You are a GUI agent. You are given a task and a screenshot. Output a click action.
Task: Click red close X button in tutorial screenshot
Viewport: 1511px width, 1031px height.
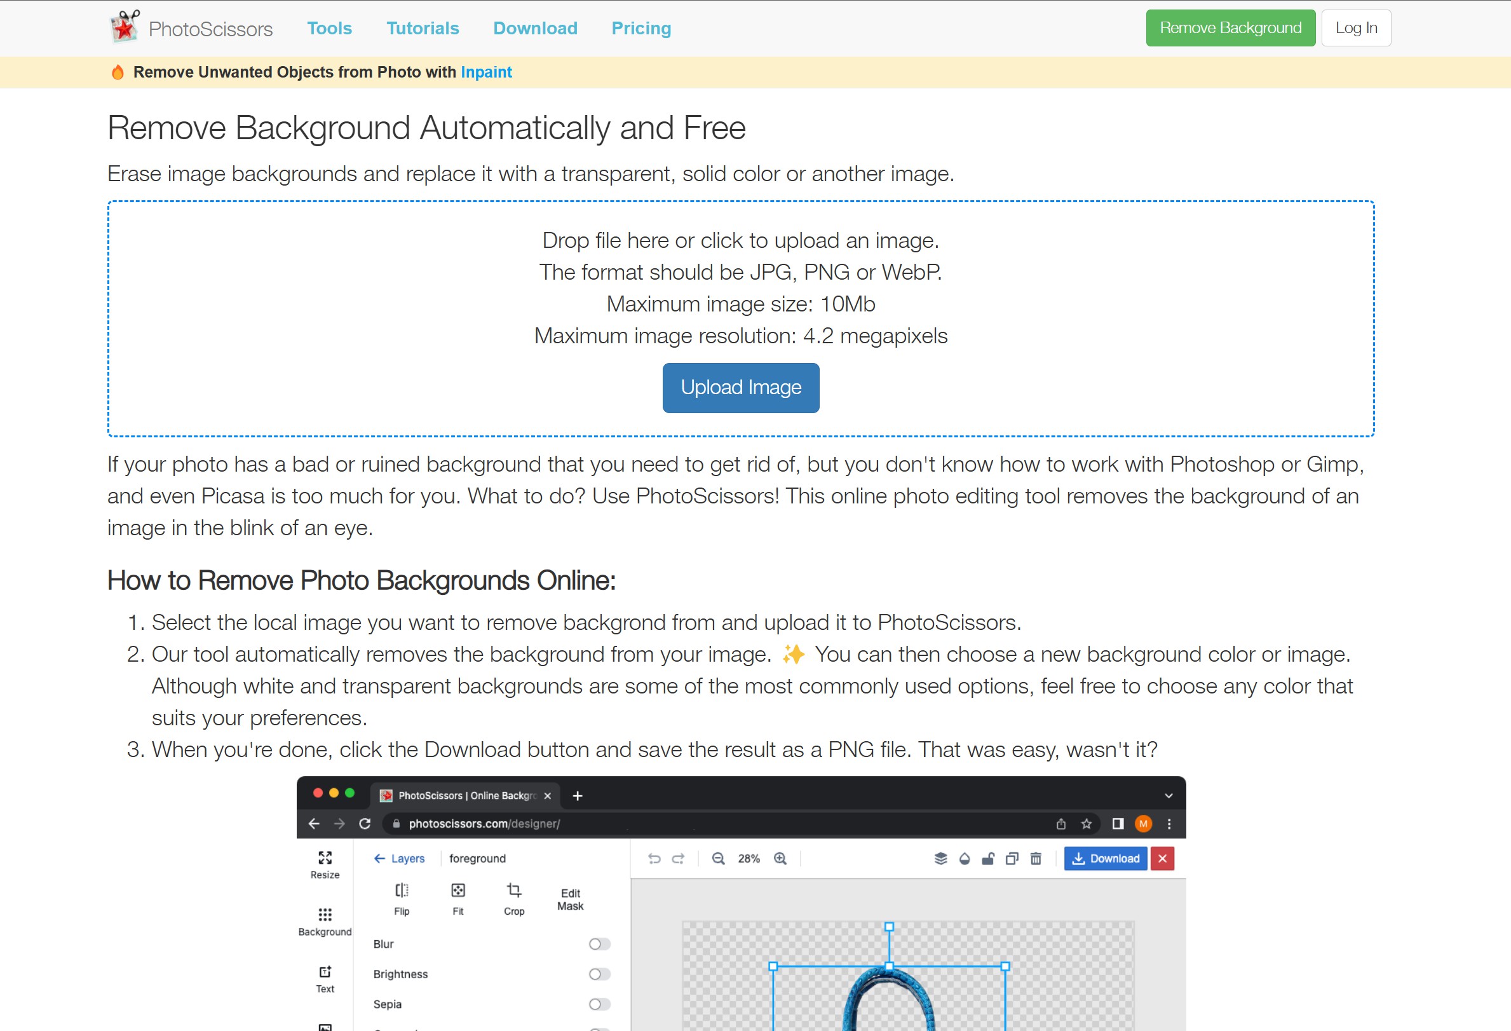click(1162, 859)
